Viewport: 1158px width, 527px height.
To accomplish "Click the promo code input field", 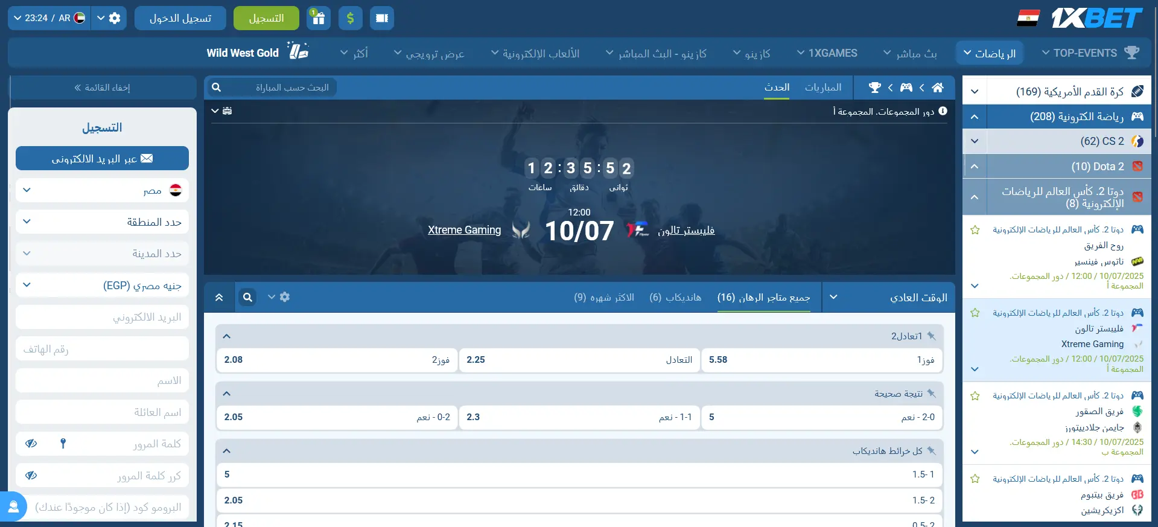I will click(102, 507).
